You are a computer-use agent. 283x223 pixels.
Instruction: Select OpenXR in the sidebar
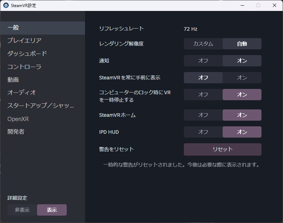click(43, 119)
